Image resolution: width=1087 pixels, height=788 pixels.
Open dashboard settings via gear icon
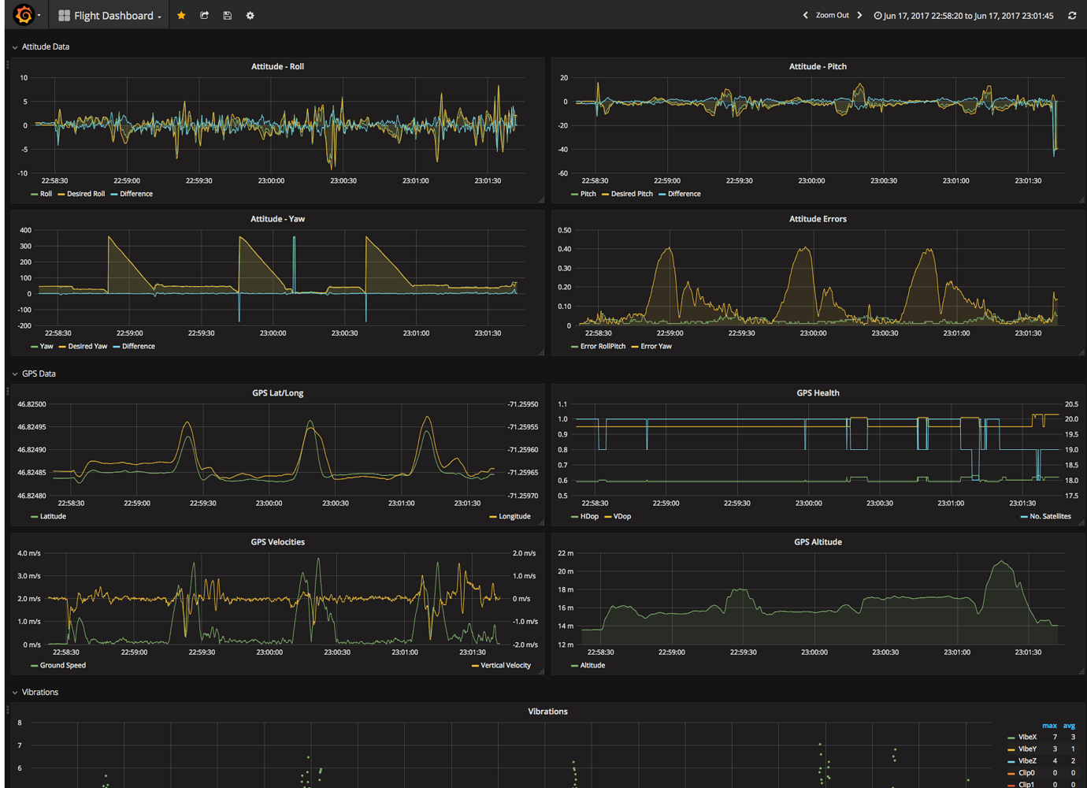250,15
